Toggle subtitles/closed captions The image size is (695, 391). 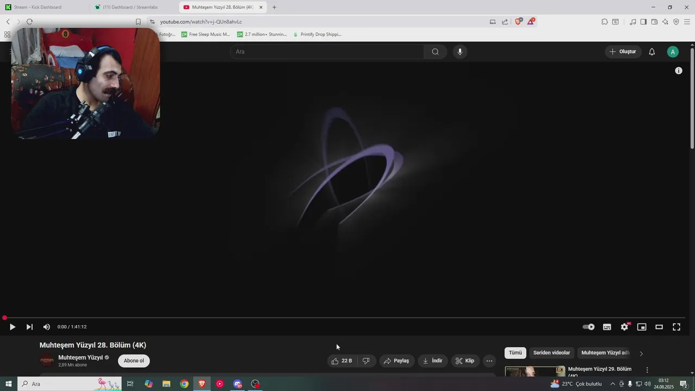pos(607,327)
